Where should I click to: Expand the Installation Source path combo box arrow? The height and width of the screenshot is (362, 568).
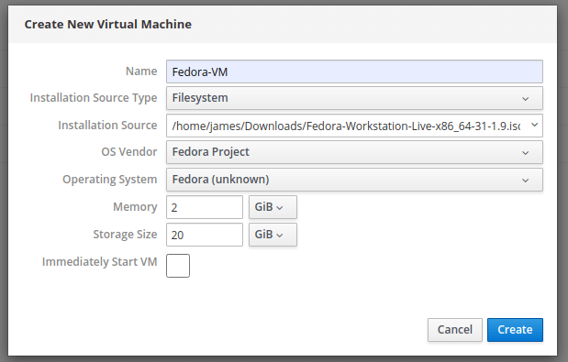[x=534, y=126]
